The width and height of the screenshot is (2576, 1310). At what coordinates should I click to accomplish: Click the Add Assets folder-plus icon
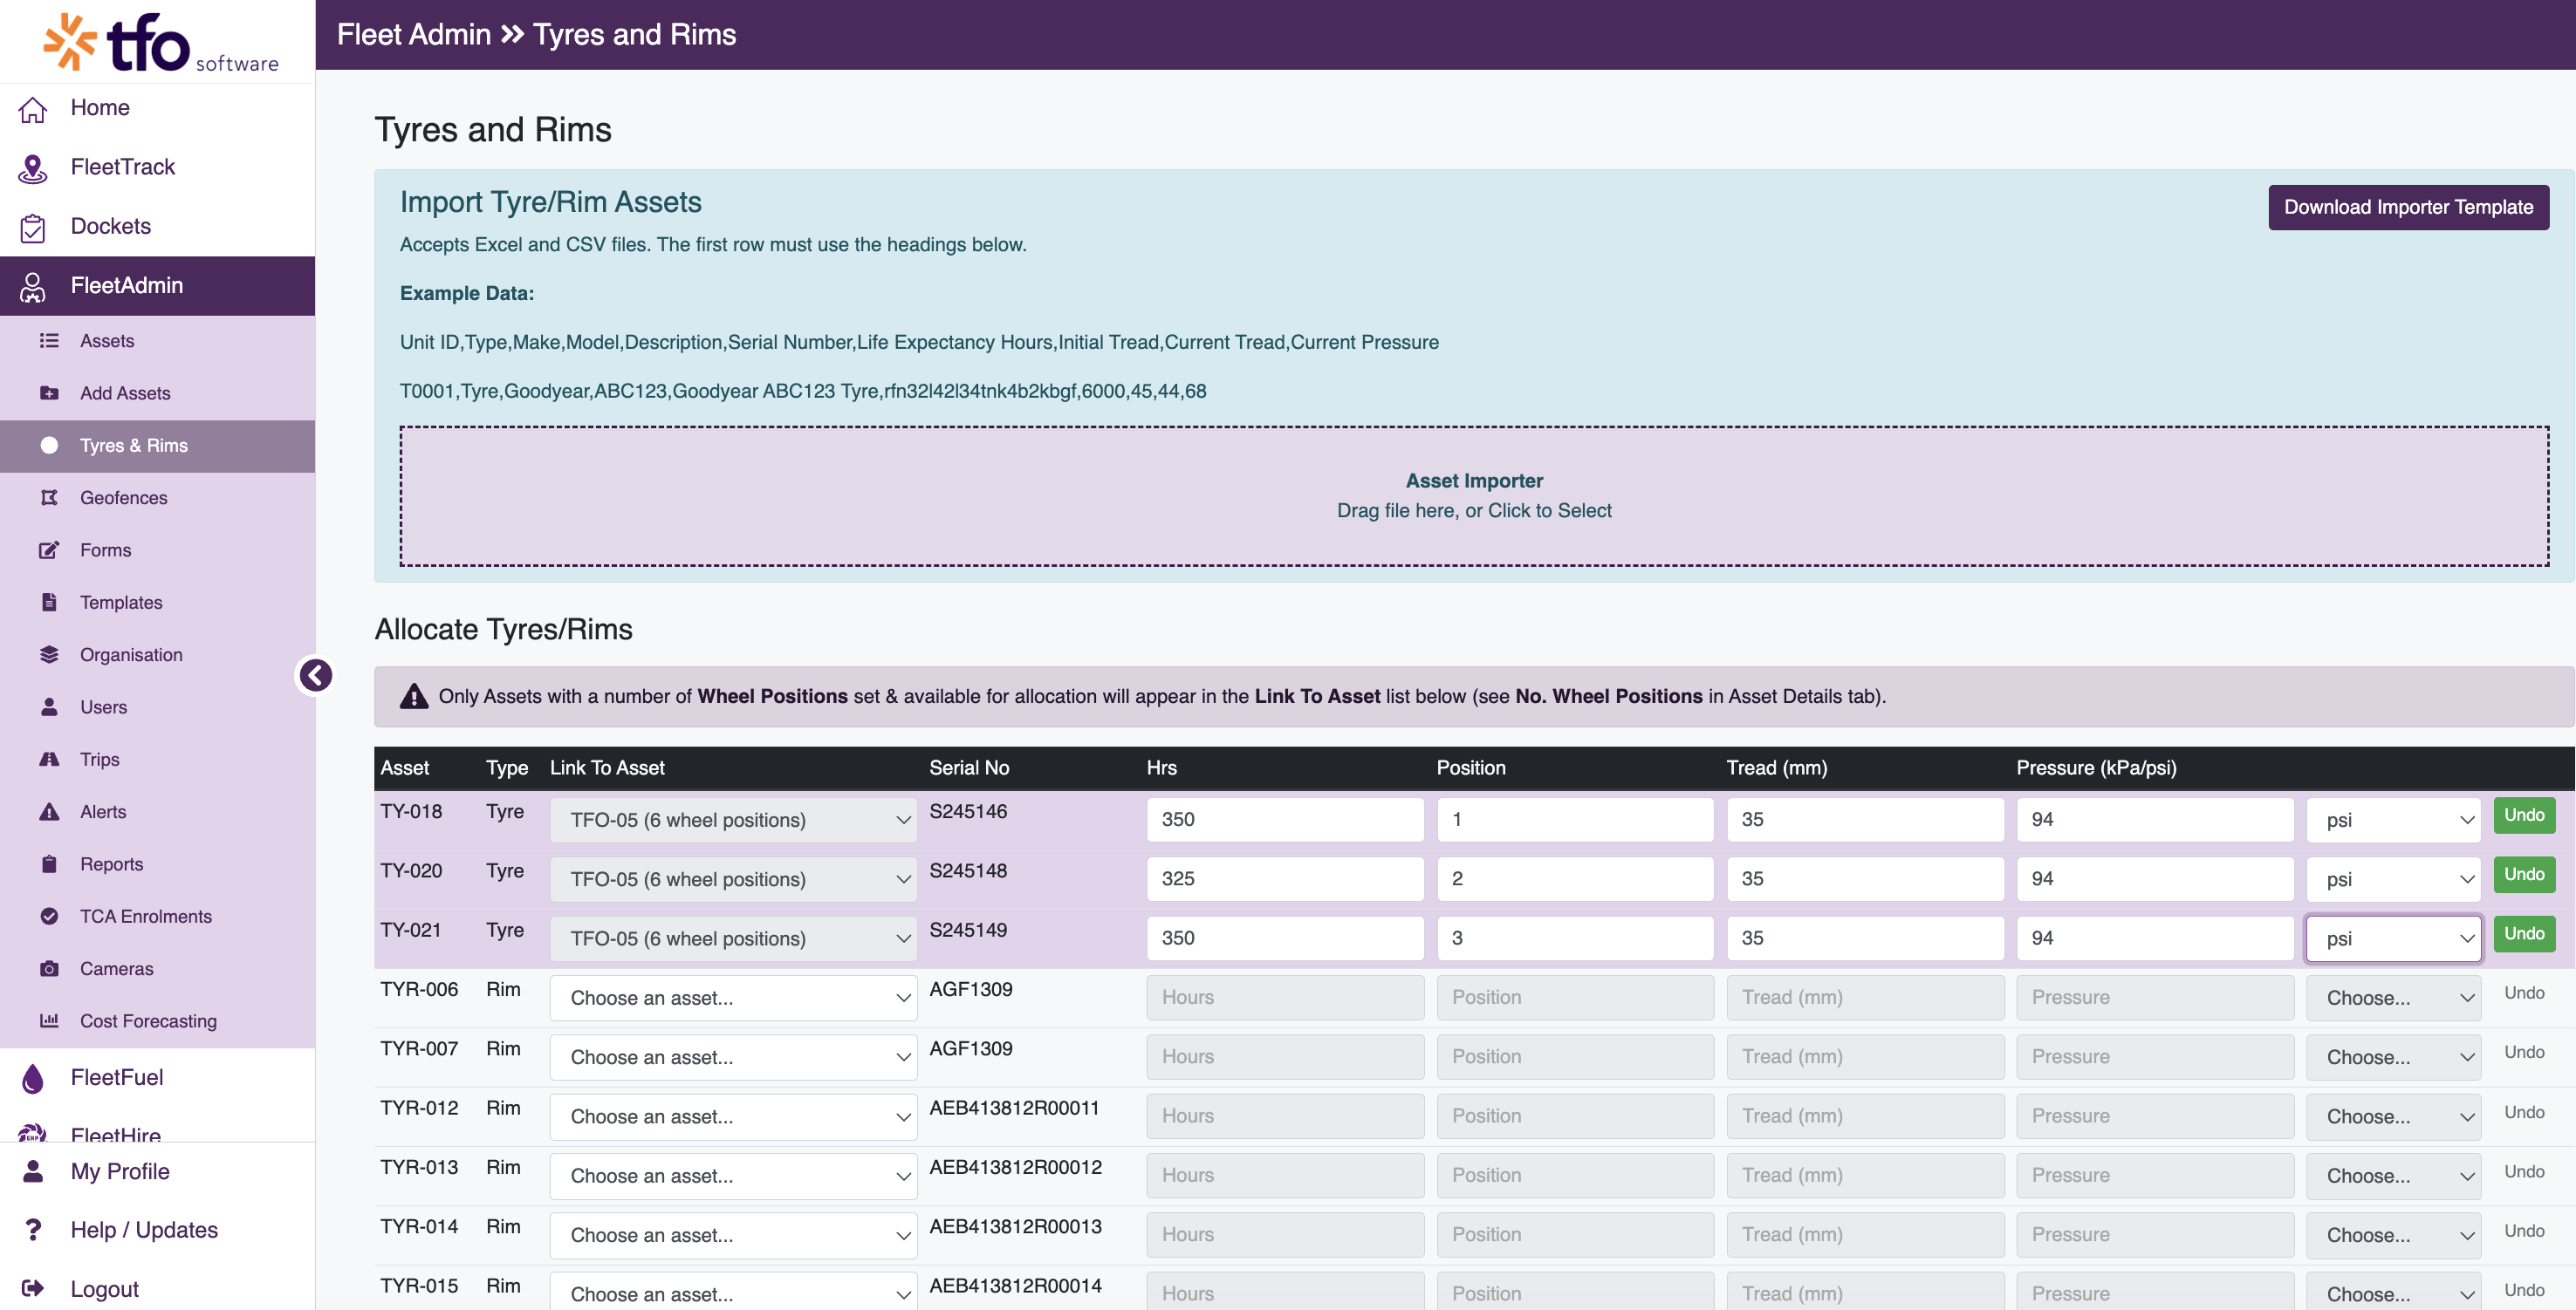(49, 392)
